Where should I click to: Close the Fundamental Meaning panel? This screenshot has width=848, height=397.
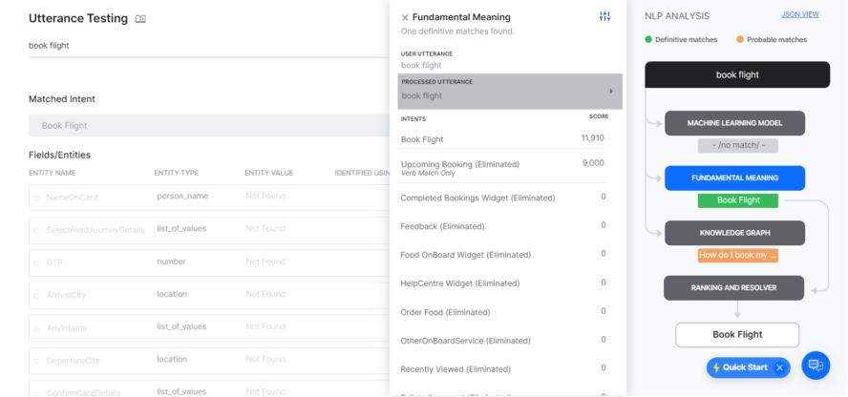[405, 17]
